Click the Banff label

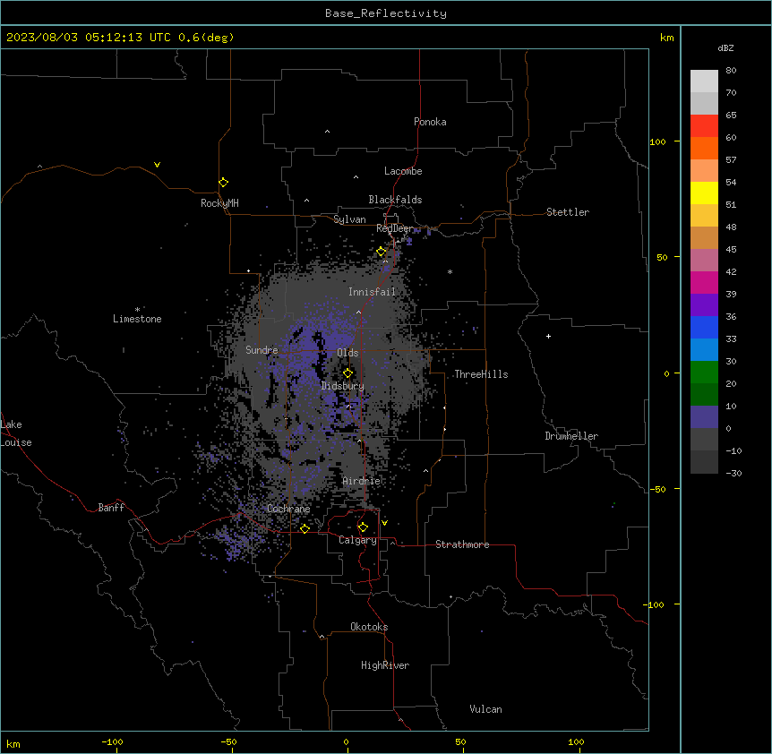click(x=111, y=508)
